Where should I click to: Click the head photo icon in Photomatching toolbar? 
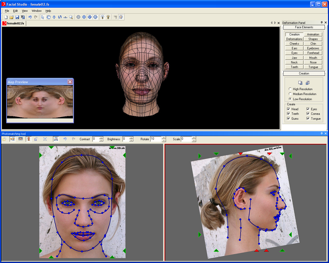[x=29, y=139]
